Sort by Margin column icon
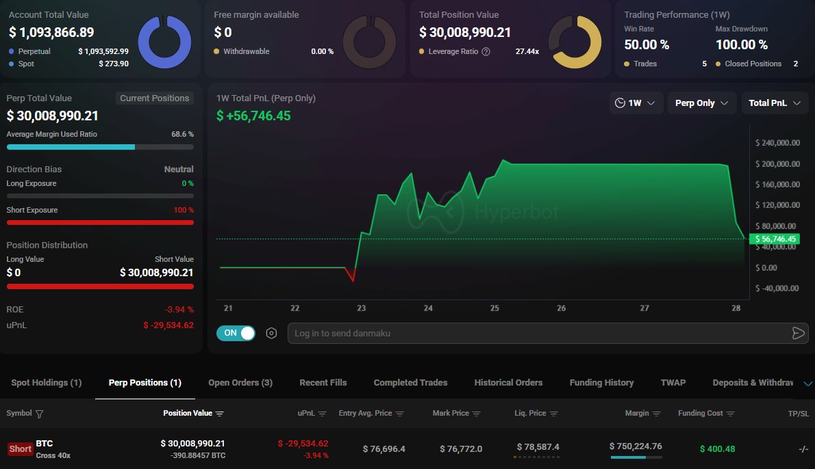This screenshot has width=815, height=469. (657, 414)
